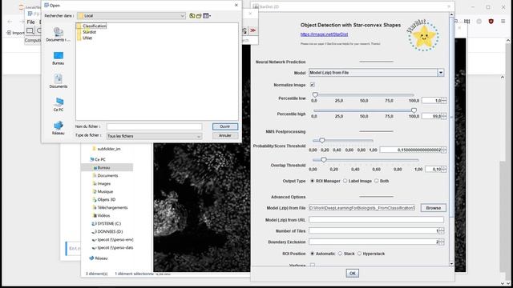
Task: Select the Ce PC shortcut in Open dialog sidebar
Action: (x=59, y=105)
